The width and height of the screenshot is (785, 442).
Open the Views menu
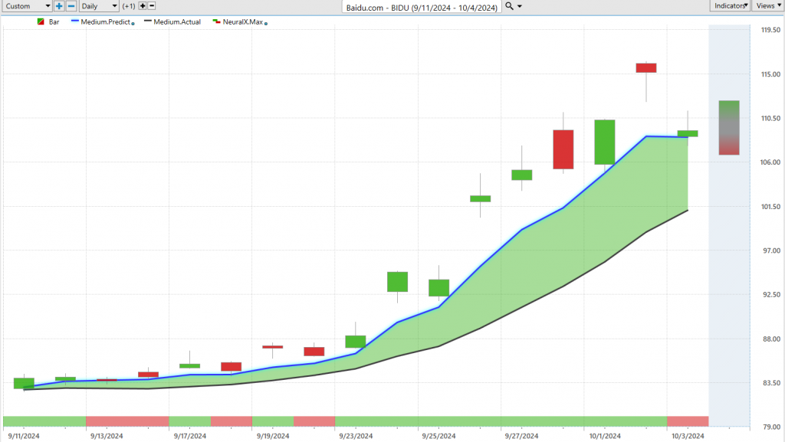(x=768, y=5)
